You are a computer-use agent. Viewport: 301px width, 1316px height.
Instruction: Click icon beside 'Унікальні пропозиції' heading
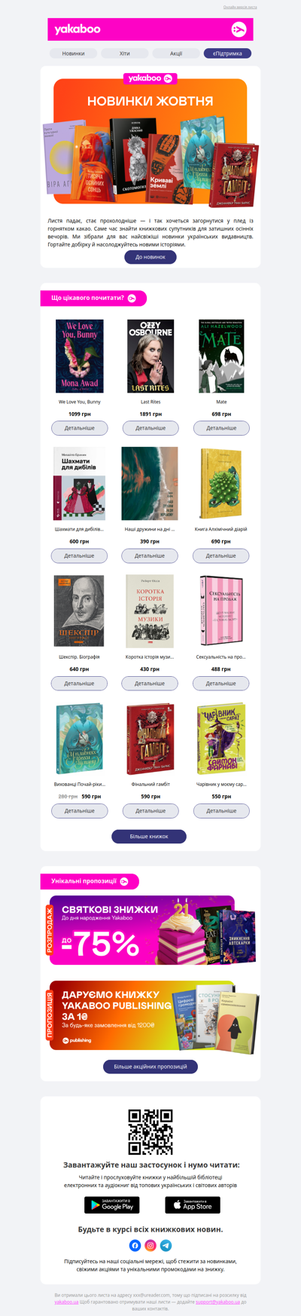coord(124,881)
